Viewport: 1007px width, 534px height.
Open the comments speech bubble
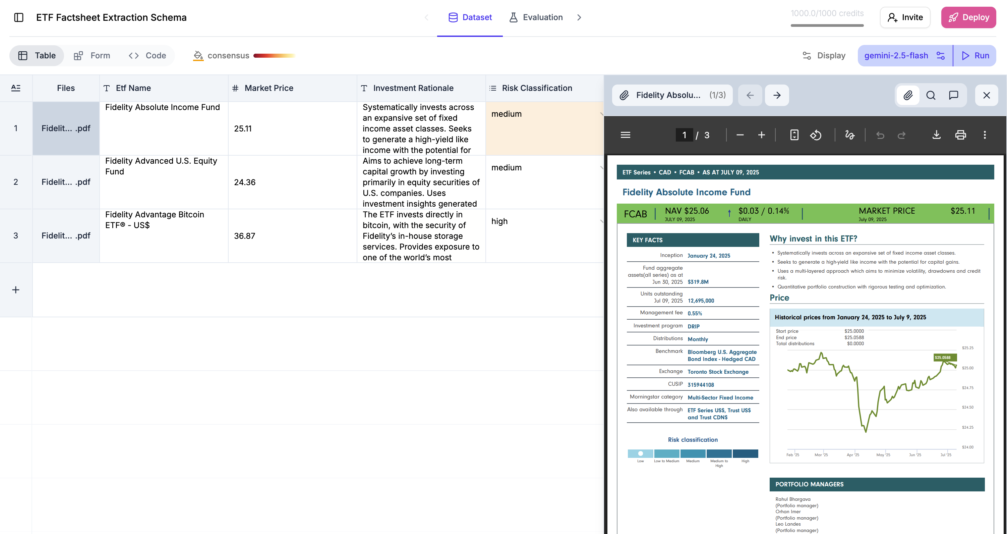tap(953, 95)
